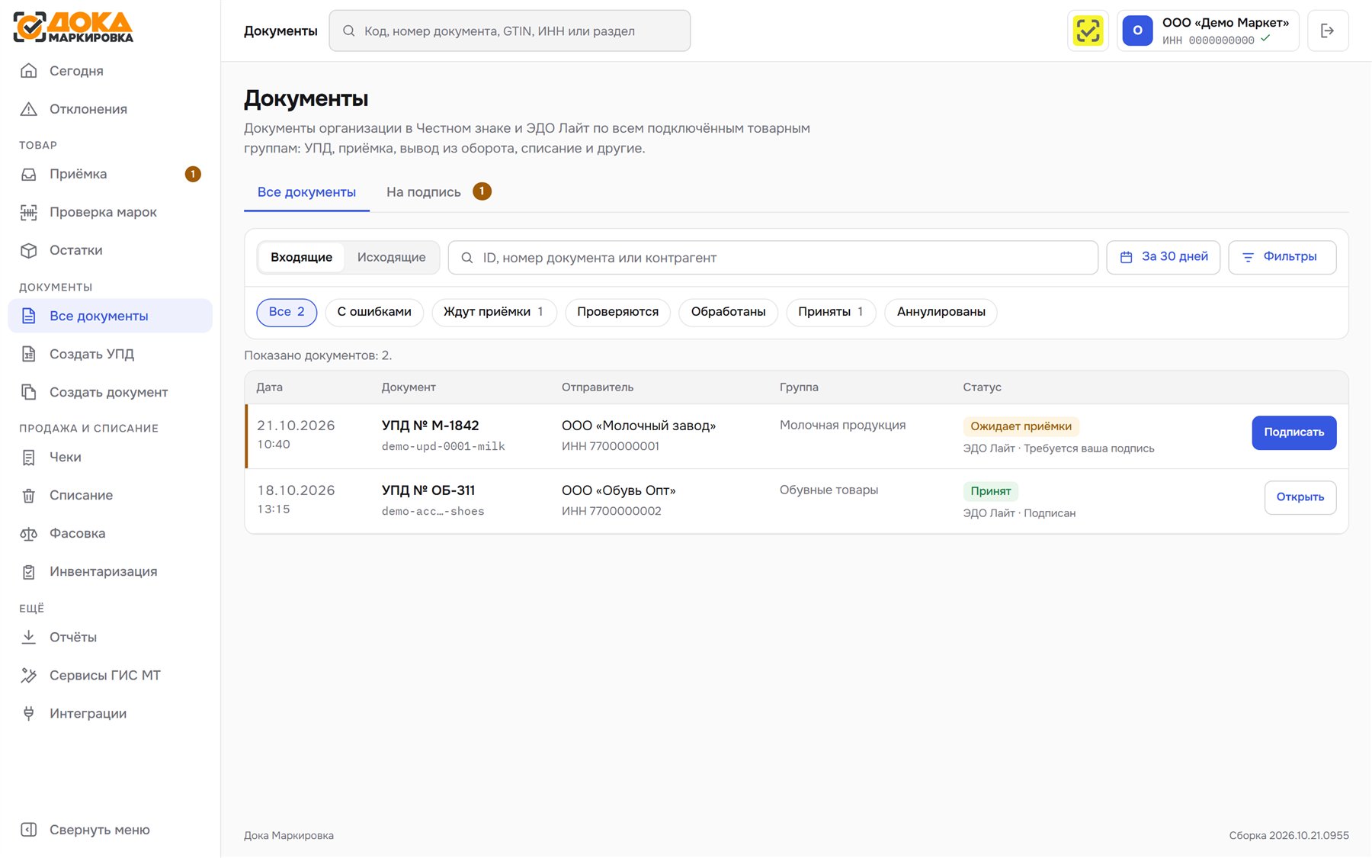Focus the document ID or contractor search field

point(773,258)
